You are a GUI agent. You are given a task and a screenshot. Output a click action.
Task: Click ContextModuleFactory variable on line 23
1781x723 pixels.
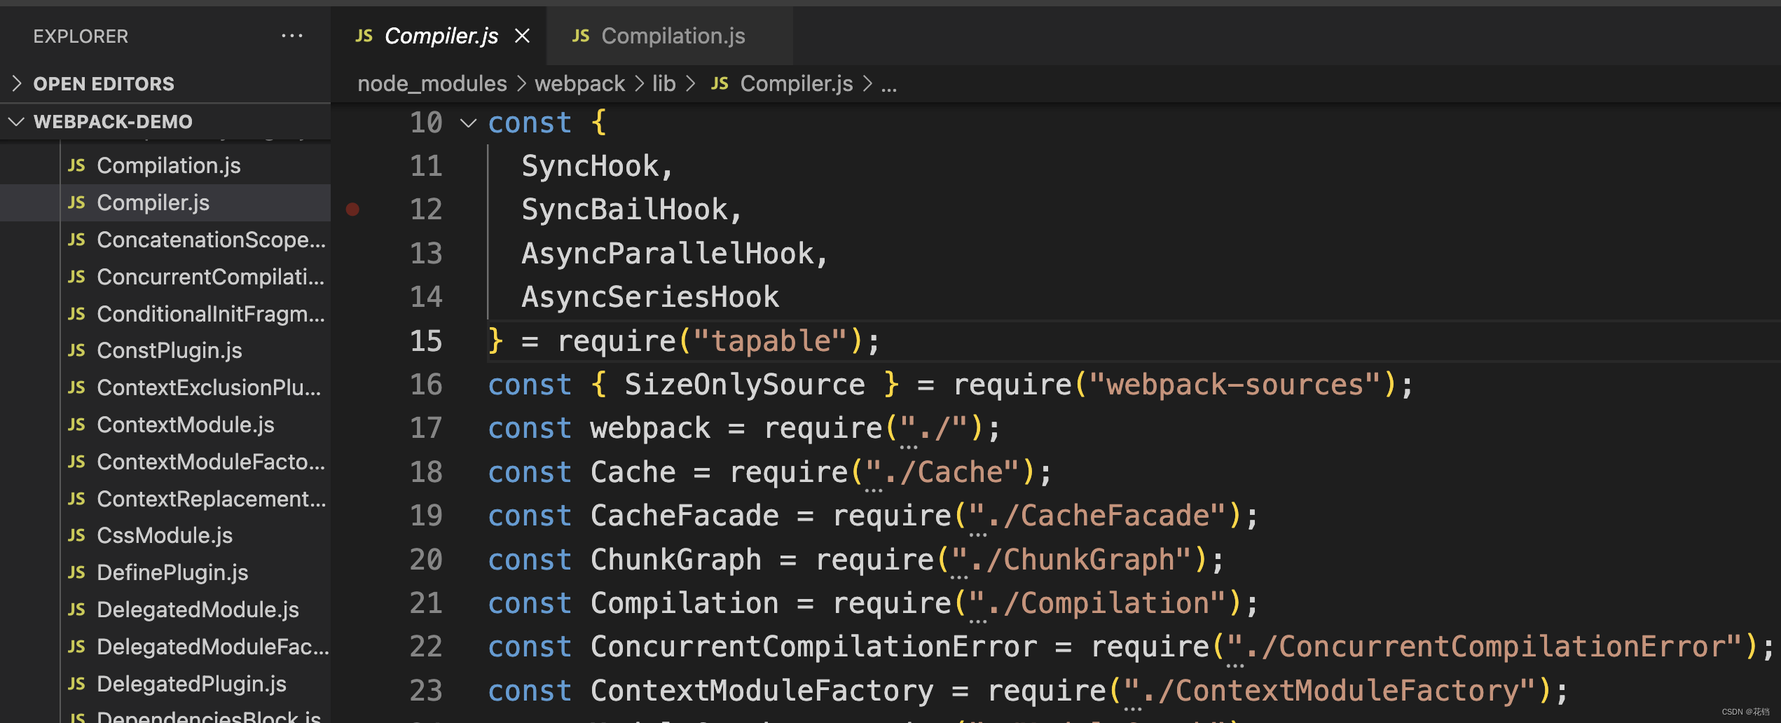tap(762, 691)
